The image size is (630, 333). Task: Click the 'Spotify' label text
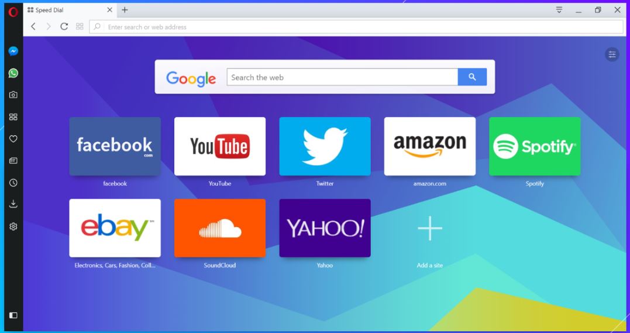click(535, 183)
